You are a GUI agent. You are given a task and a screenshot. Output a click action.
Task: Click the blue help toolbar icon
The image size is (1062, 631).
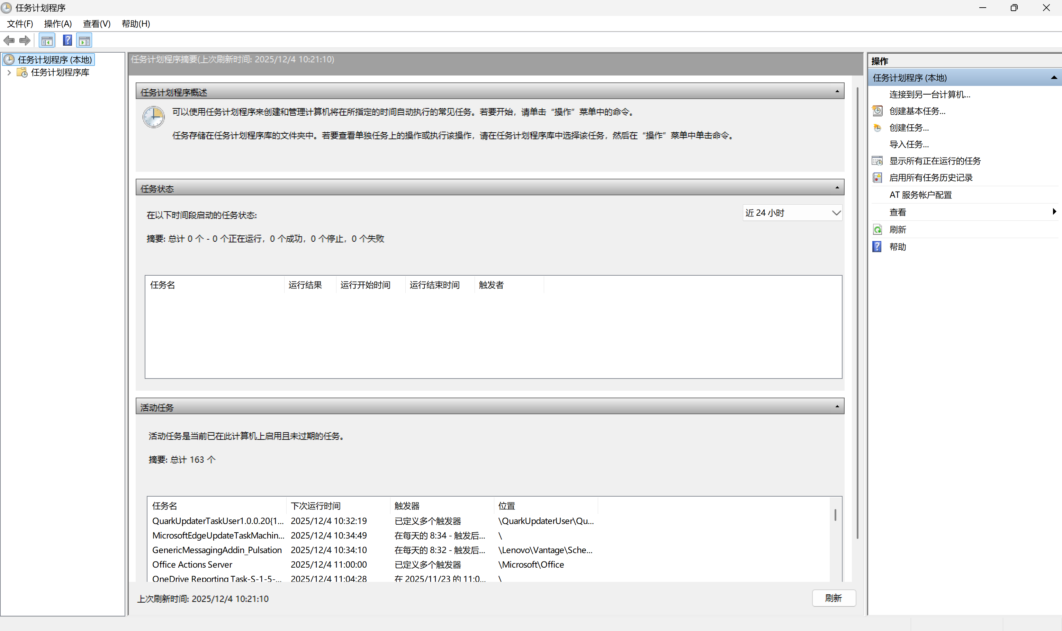pyautogui.click(x=67, y=41)
